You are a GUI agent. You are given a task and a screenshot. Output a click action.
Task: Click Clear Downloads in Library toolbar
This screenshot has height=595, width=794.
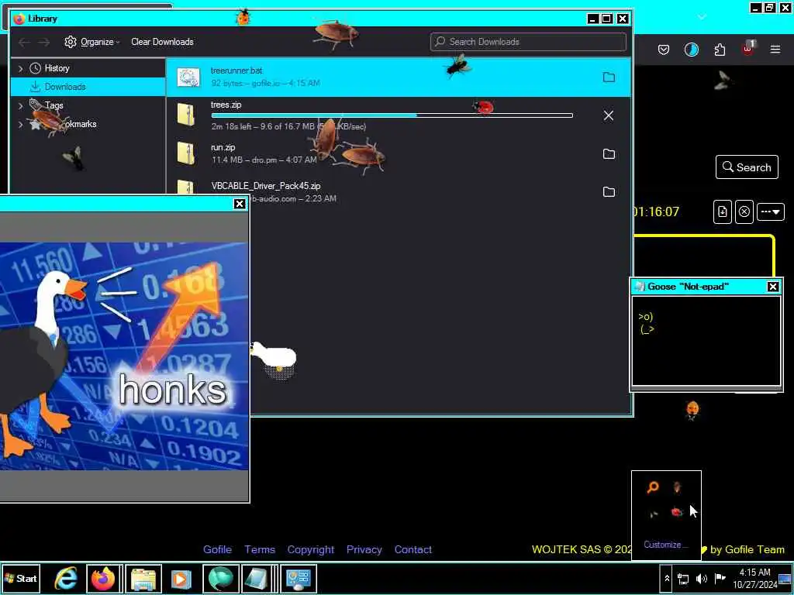click(x=162, y=42)
